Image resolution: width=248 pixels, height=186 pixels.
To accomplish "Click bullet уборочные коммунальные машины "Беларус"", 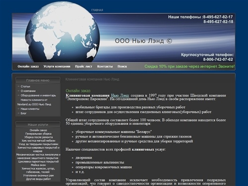I will [x=114, y=132].
